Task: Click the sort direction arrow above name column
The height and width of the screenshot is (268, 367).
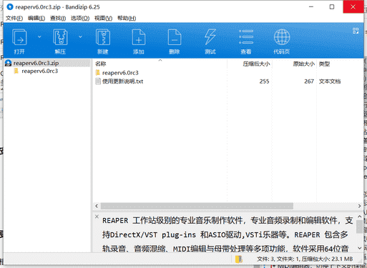Action: pos(160,61)
